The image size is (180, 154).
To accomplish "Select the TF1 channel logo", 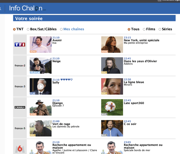I will coord(20,44).
